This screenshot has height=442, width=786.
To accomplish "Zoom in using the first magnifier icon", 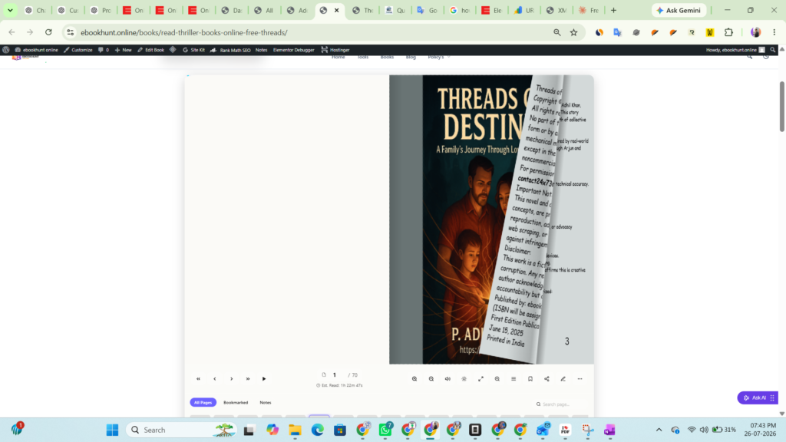I will [x=414, y=379].
